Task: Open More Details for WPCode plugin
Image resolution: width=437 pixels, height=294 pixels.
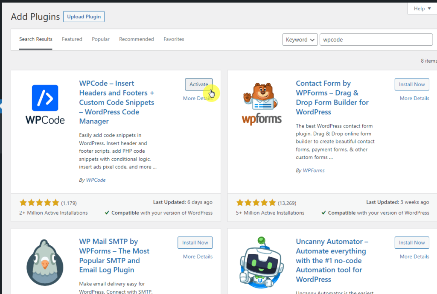Action: point(198,99)
